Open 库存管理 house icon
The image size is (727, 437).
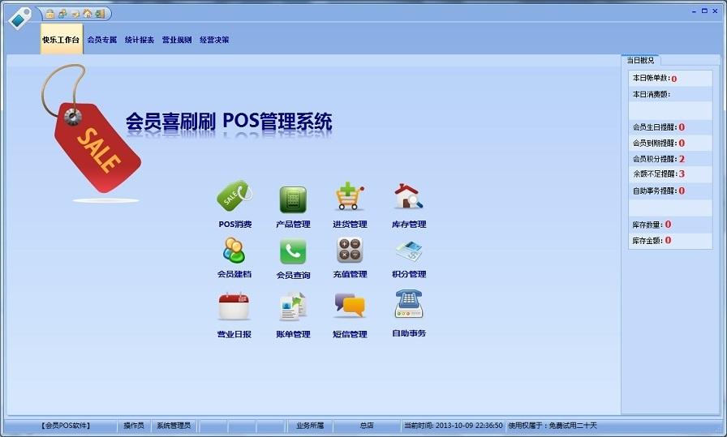[x=408, y=196]
